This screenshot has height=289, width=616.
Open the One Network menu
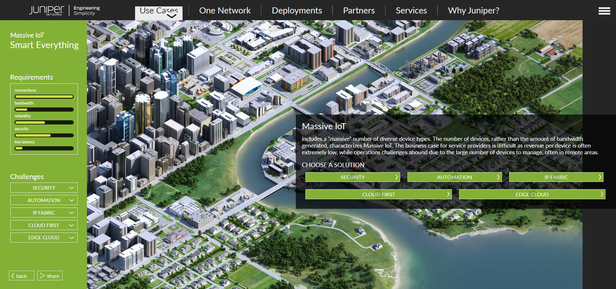(x=225, y=10)
